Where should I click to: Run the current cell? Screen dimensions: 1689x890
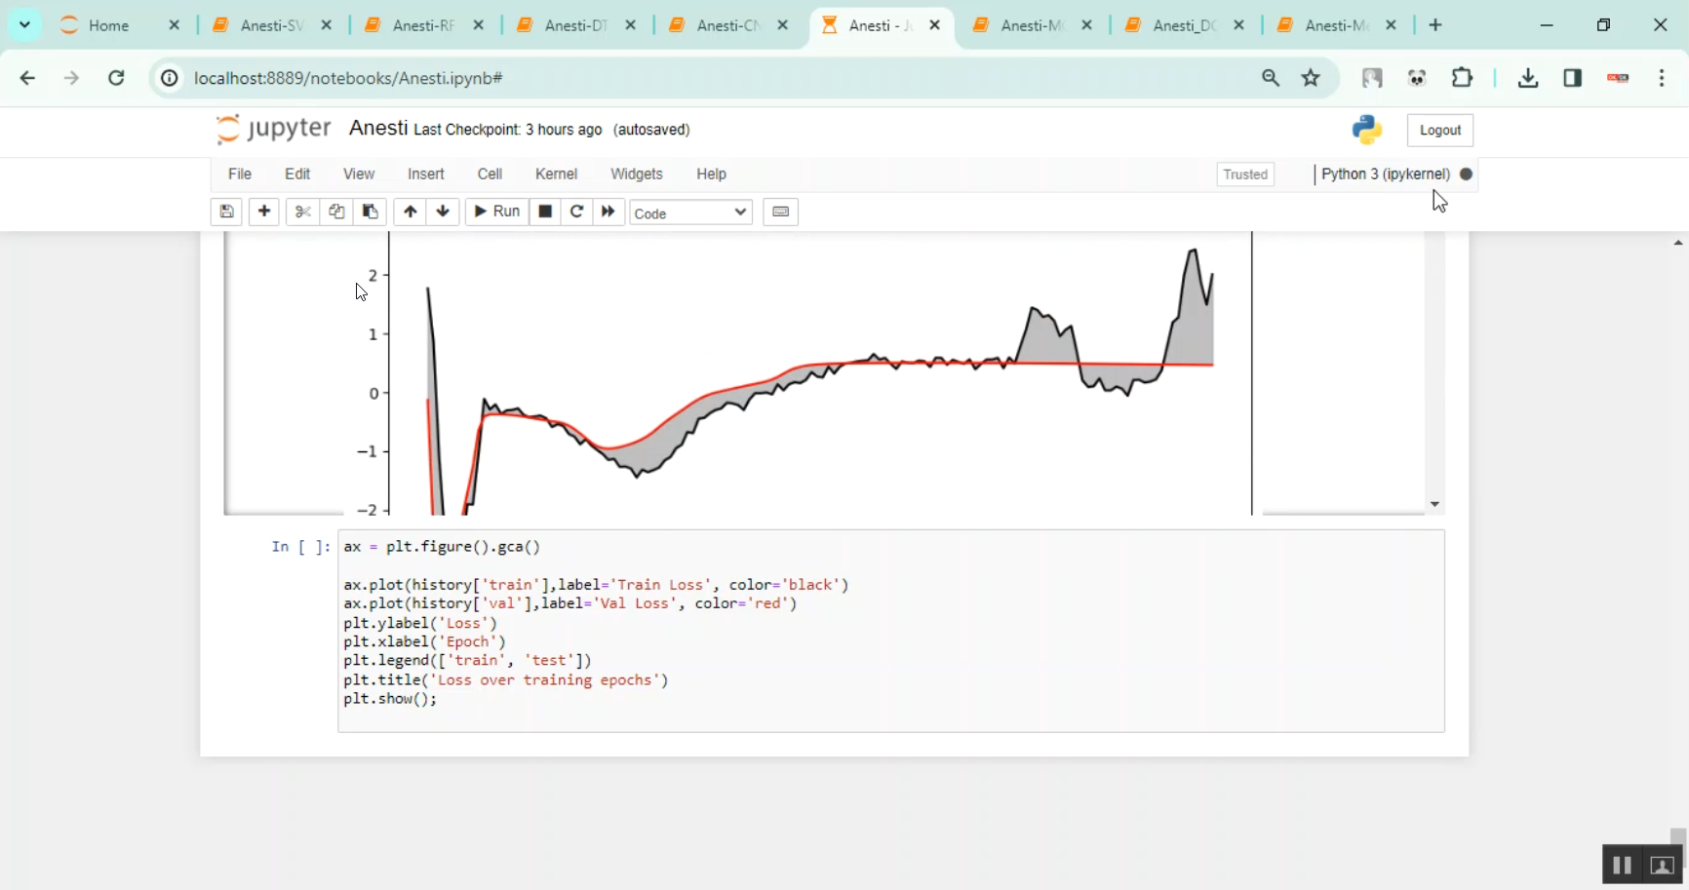coord(496,213)
